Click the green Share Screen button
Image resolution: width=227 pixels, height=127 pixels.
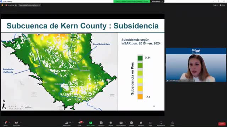pos(91,123)
